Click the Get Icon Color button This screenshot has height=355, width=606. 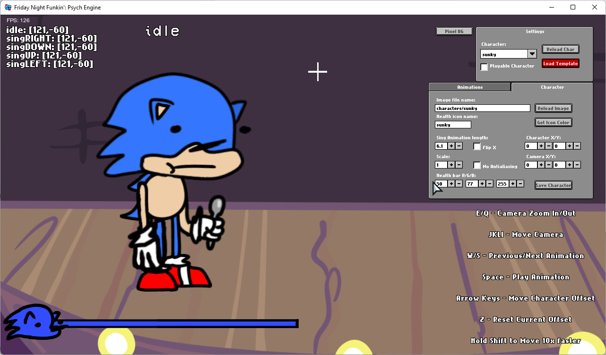point(554,122)
